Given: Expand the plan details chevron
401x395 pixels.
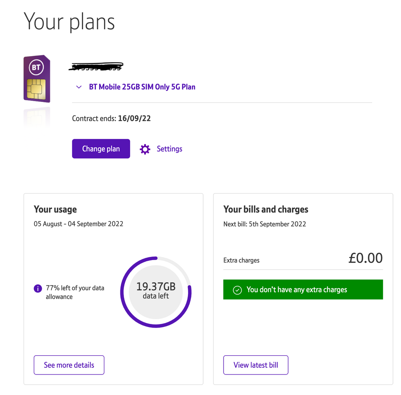Looking at the screenshot, I should (79, 87).
